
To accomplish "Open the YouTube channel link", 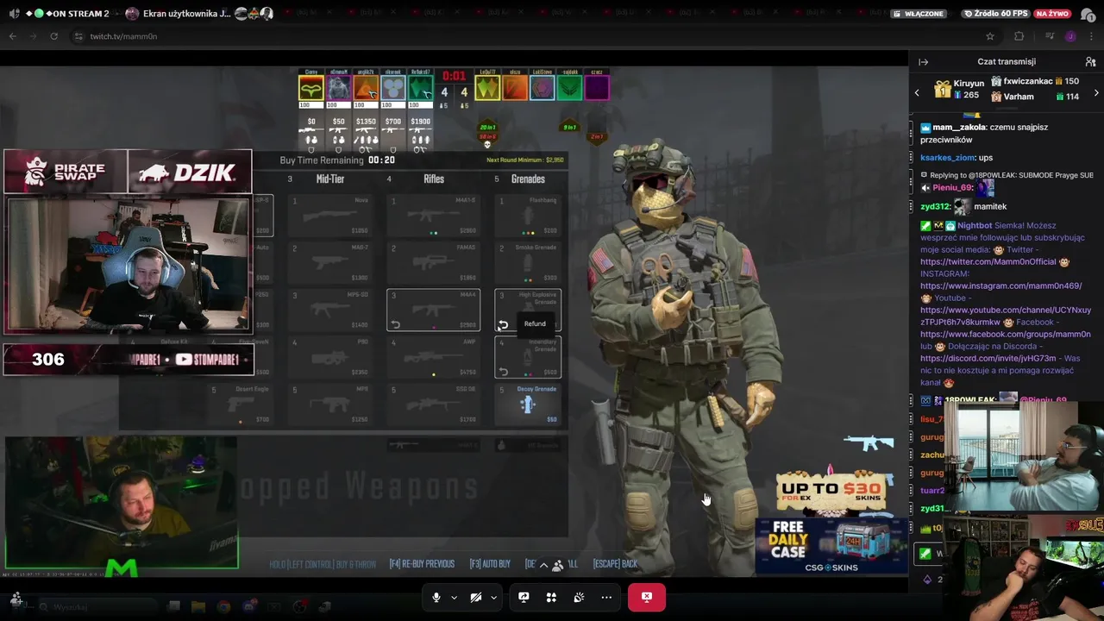I will (x=1005, y=316).
